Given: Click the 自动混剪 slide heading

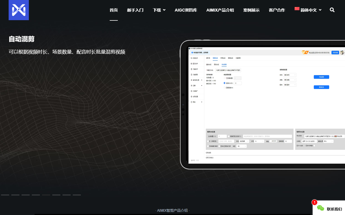Looking at the screenshot, I should pos(22,39).
